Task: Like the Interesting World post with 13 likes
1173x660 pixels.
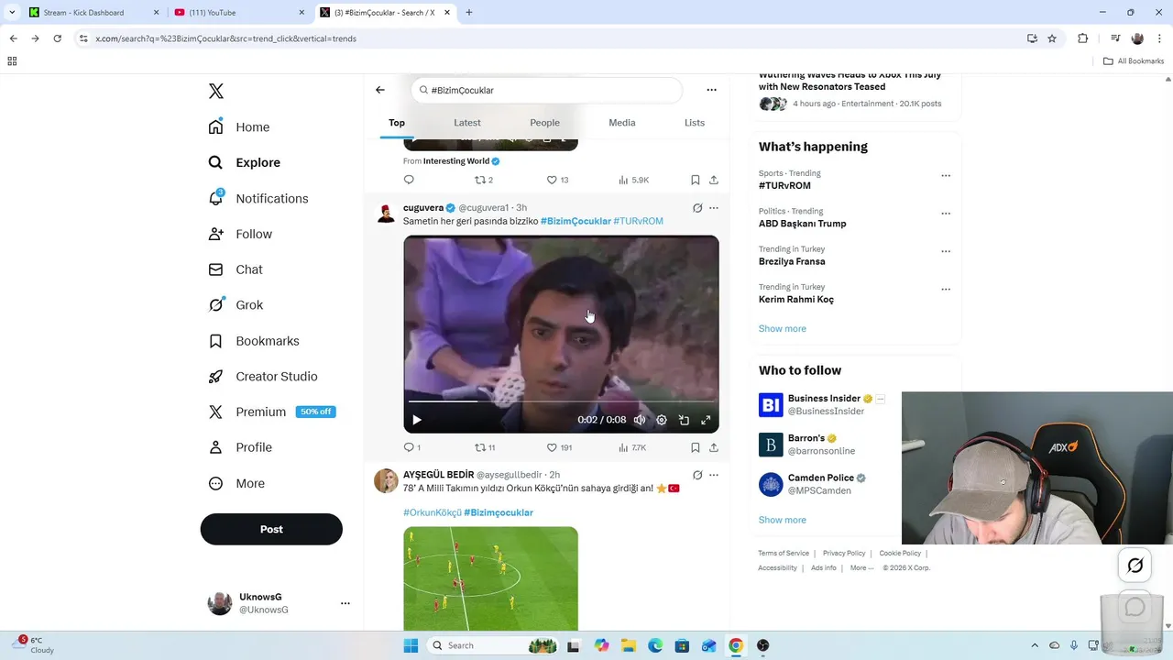Action: pyautogui.click(x=557, y=180)
